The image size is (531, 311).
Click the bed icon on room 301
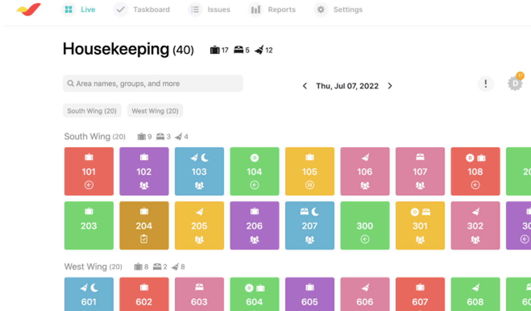point(426,212)
